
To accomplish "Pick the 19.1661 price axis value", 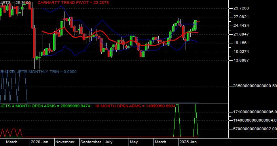I will pos(241,43).
